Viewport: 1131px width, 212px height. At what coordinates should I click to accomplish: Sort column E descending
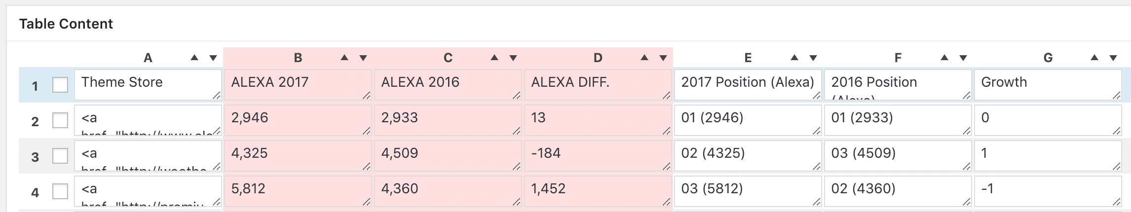813,58
